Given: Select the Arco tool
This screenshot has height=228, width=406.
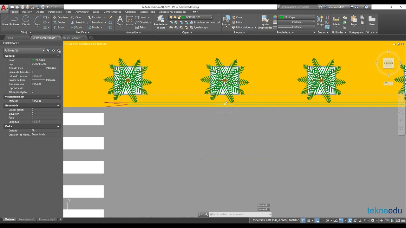Looking at the screenshot, I should 37,21.
